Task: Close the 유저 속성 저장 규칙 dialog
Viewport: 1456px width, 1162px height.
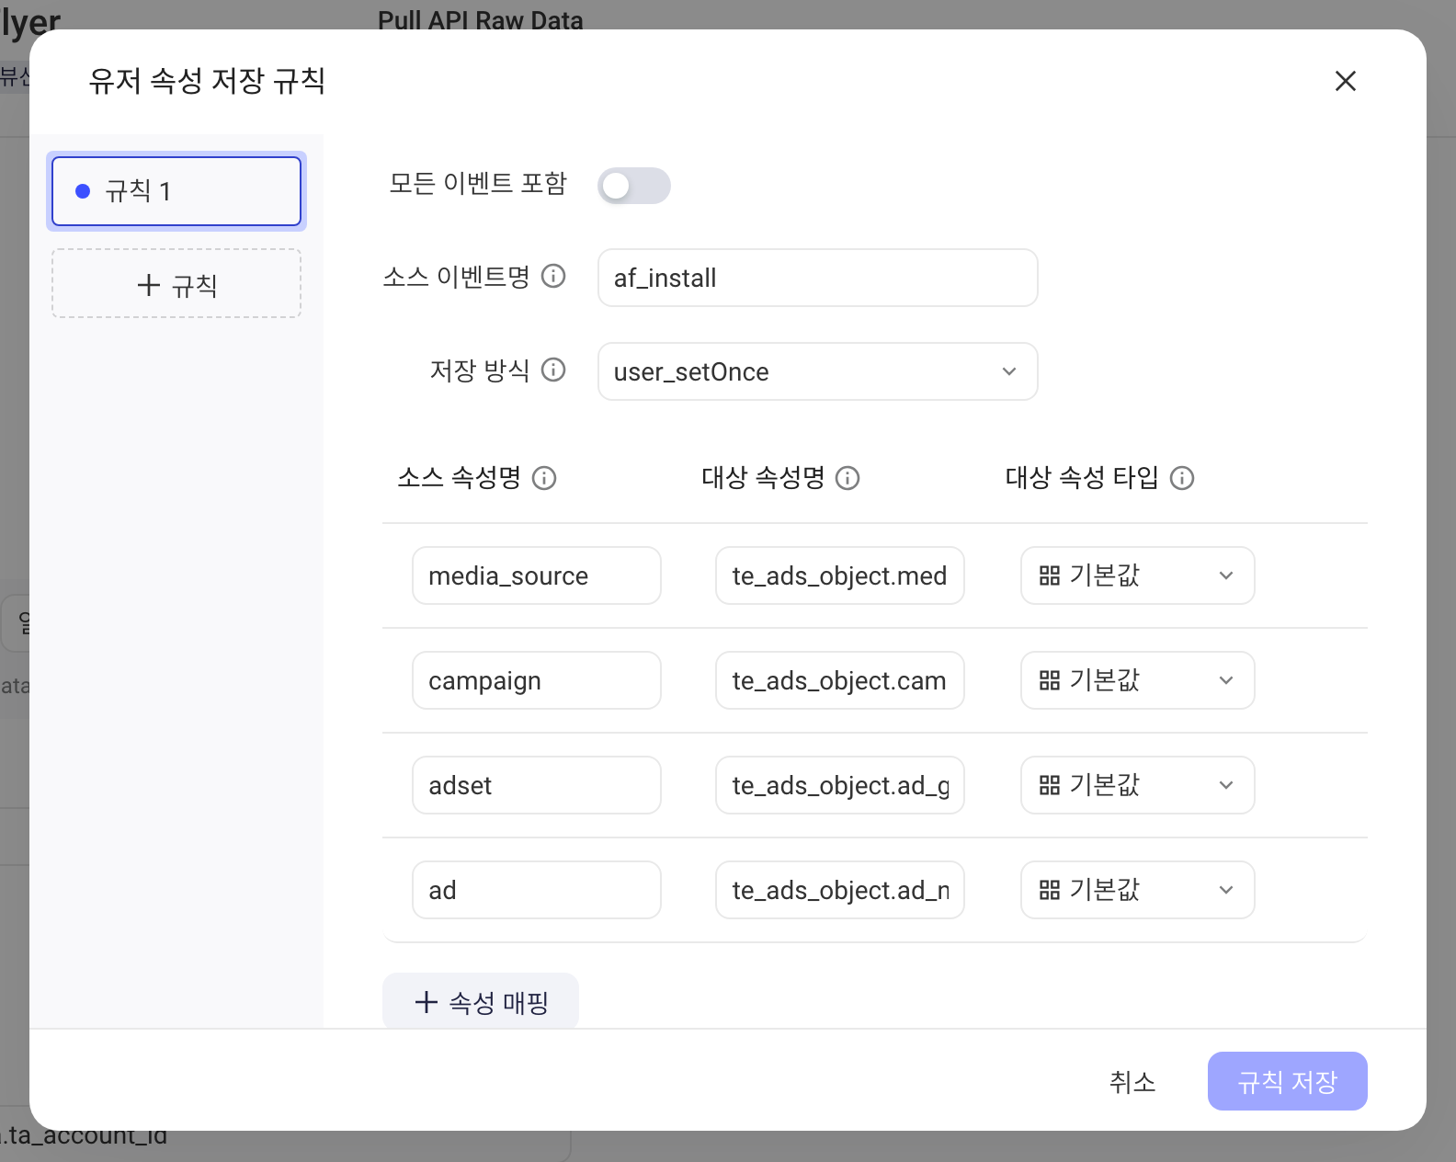Action: (x=1345, y=81)
